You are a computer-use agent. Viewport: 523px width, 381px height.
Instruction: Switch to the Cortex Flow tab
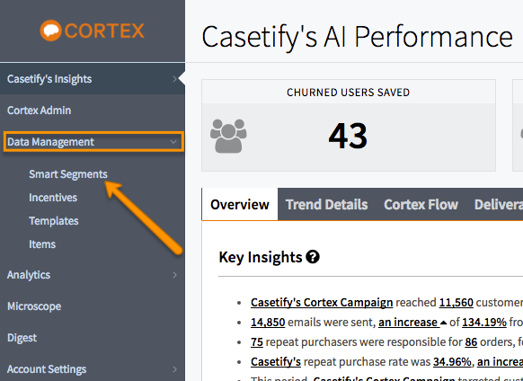(421, 205)
